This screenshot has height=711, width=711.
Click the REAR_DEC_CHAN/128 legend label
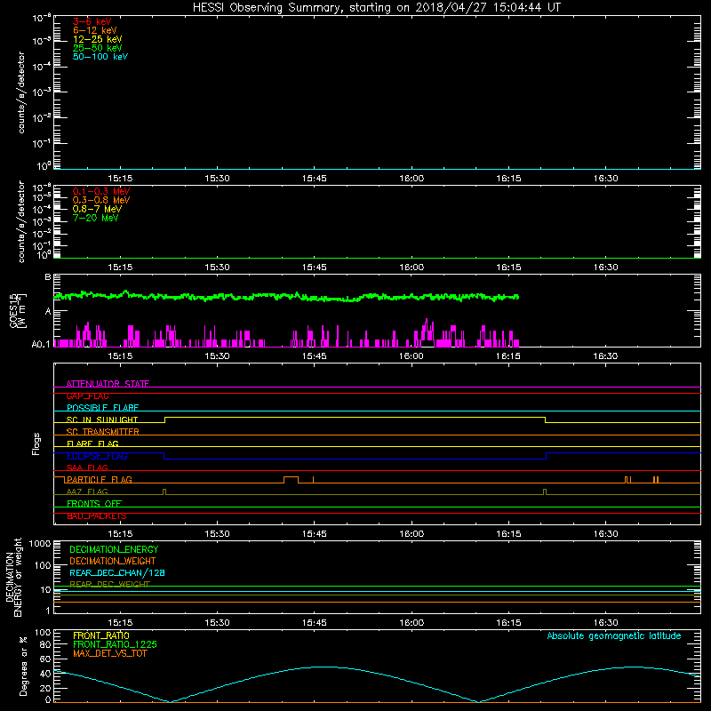click(x=117, y=572)
